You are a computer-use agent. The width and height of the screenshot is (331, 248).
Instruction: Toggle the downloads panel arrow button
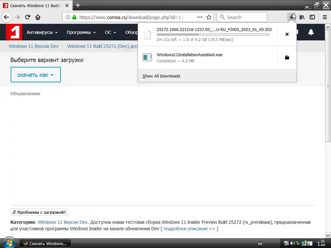(x=292, y=17)
